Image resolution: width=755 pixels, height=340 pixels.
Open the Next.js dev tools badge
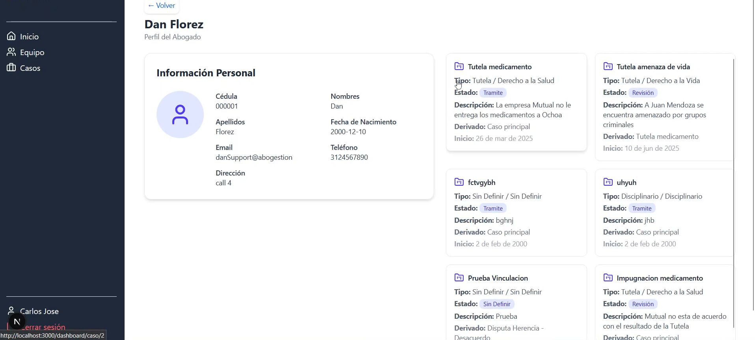tap(17, 322)
